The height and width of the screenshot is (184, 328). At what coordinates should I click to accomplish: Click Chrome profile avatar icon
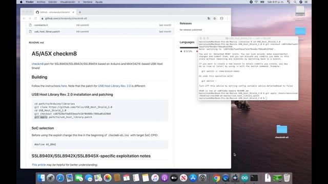point(221,18)
